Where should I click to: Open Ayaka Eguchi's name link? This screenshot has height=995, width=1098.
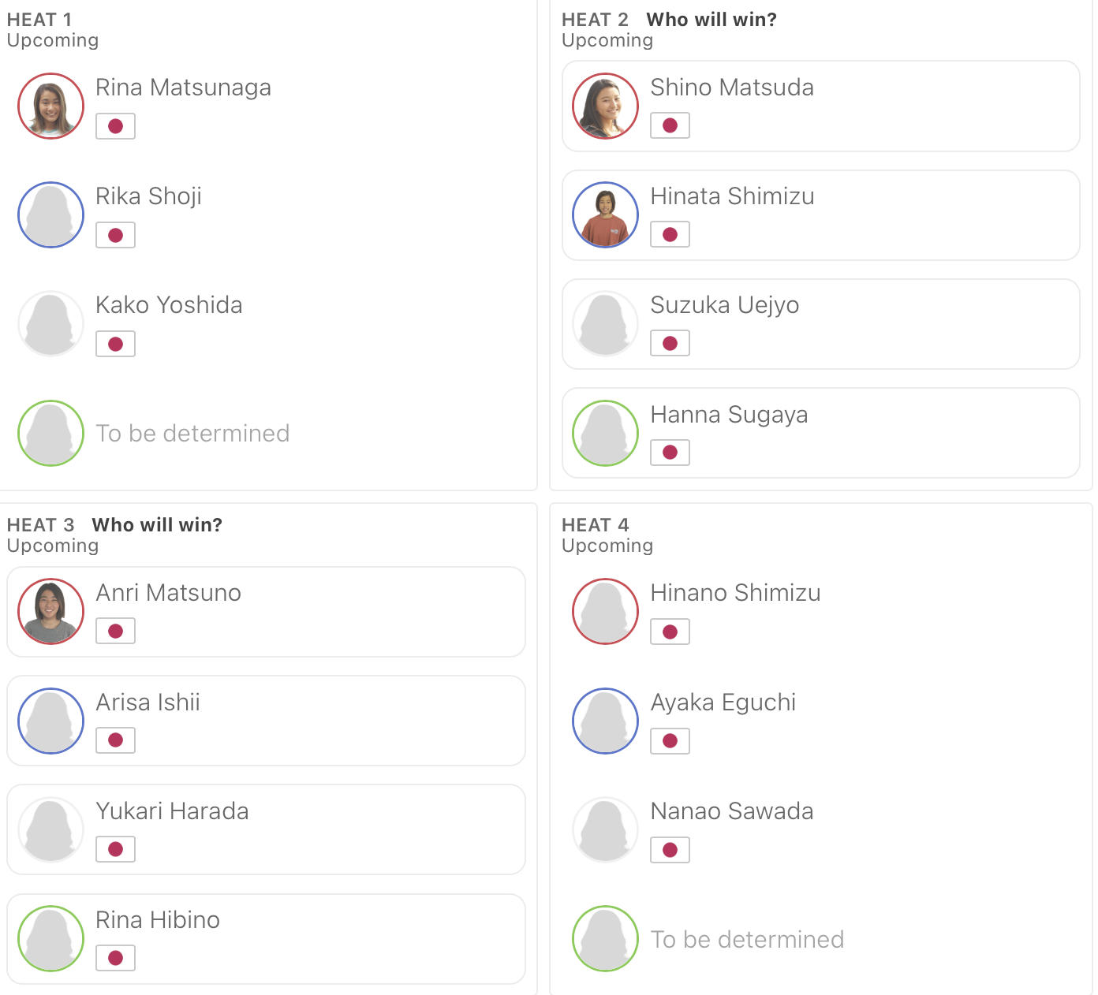click(x=723, y=702)
